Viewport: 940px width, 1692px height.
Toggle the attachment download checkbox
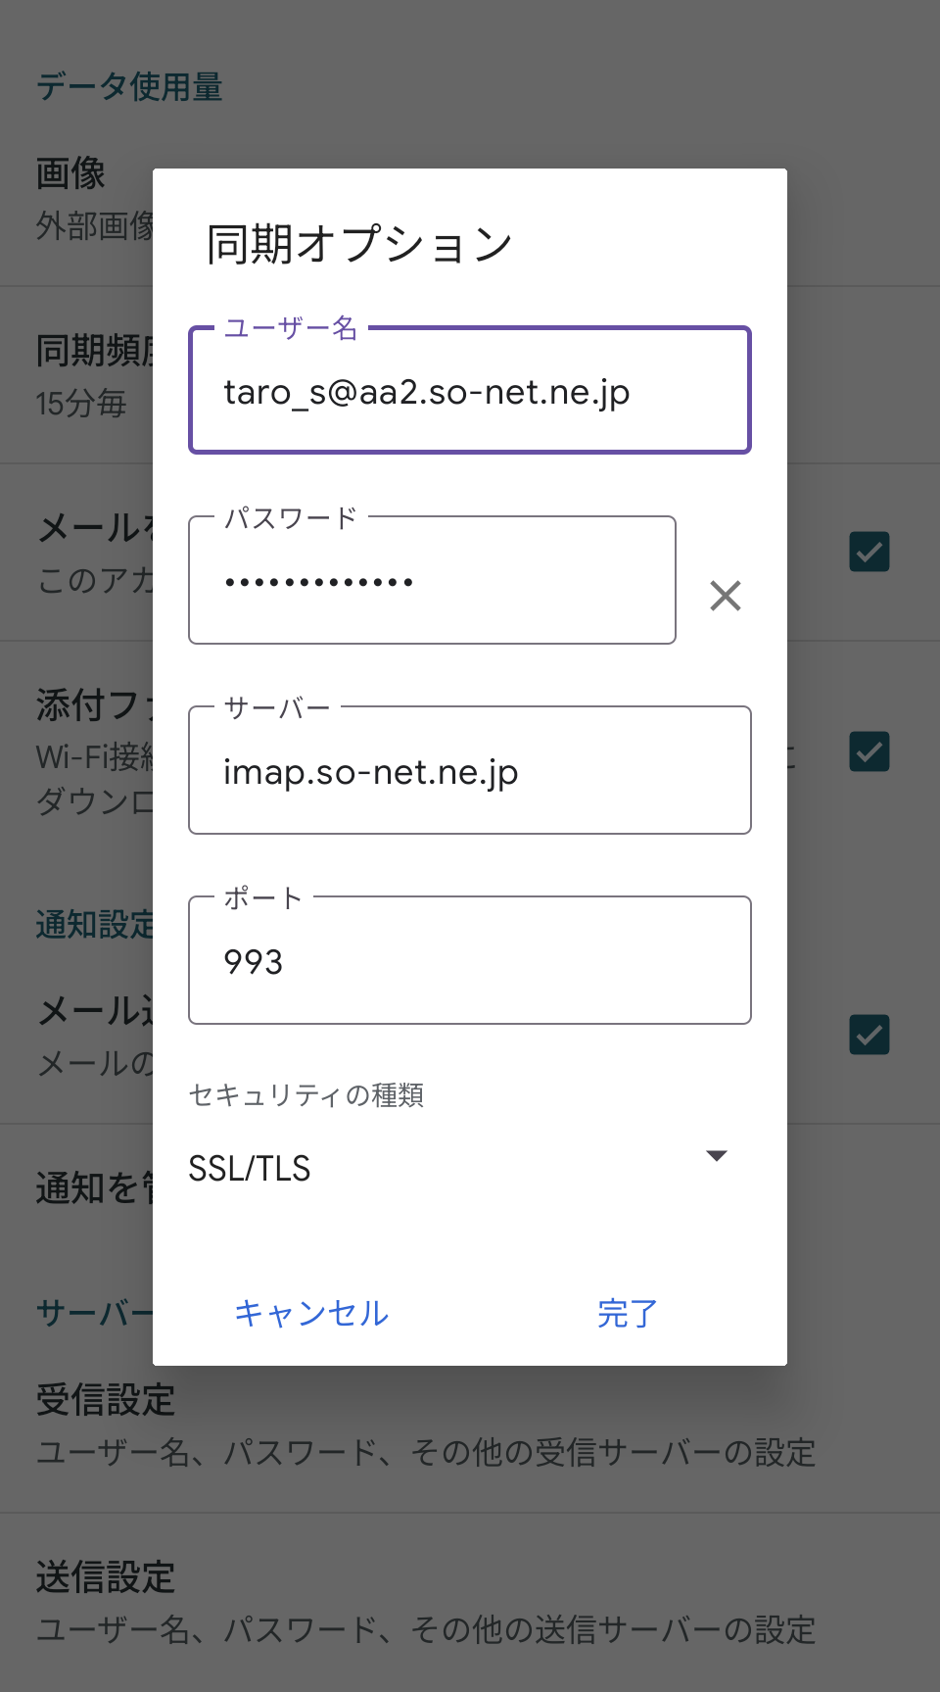tap(869, 752)
